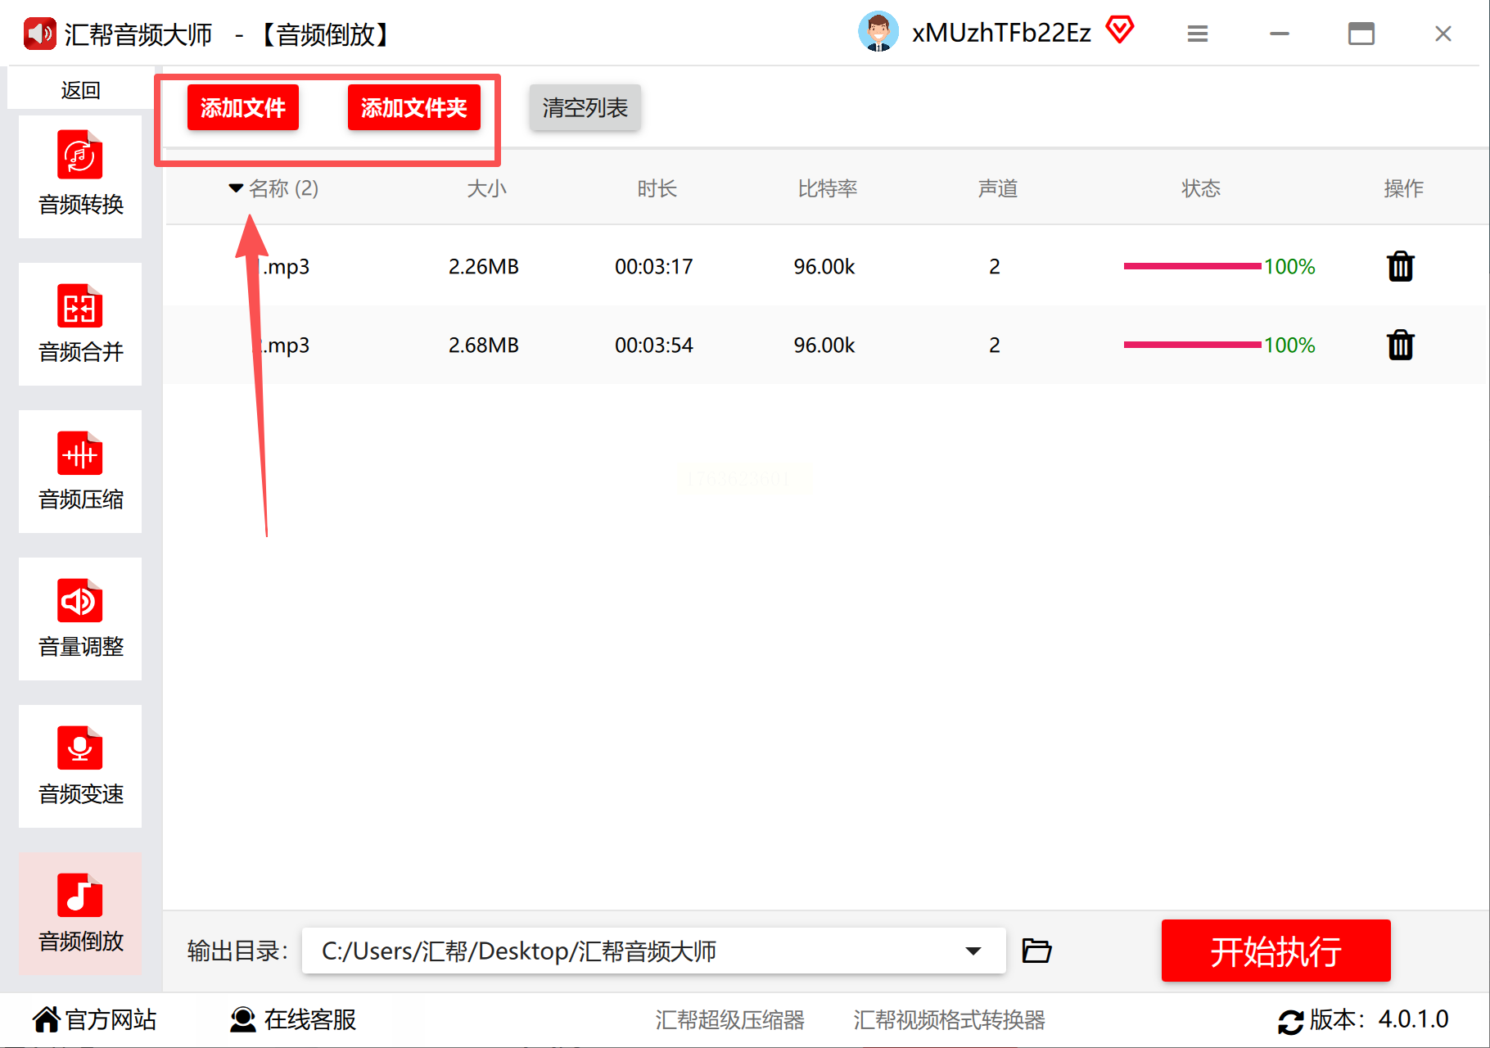This screenshot has height=1048, width=1490.
Task: Delete the 2.26MB mp3 file row
Action: tap(1401, 266)
